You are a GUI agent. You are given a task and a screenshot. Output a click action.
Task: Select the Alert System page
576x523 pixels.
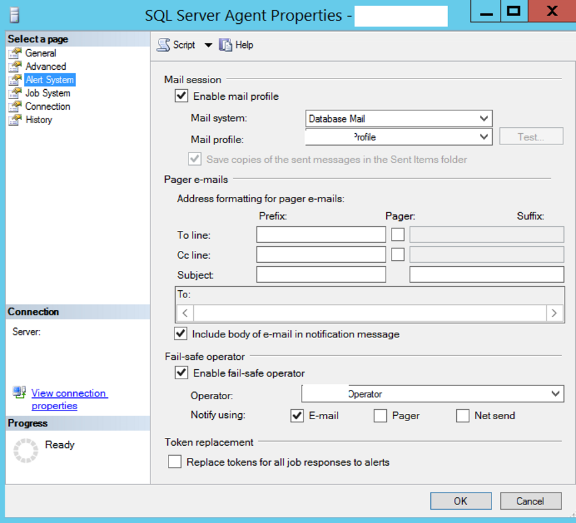tap(50, 80)
